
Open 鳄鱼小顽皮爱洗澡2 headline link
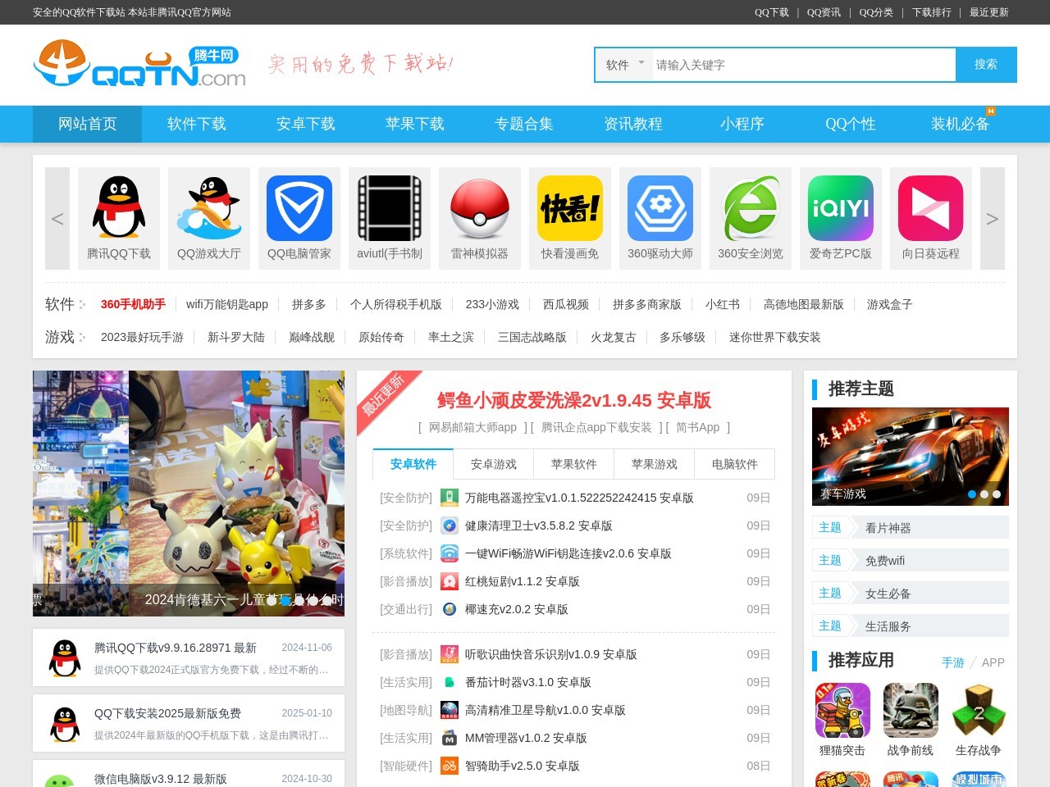tap(574, 400)
